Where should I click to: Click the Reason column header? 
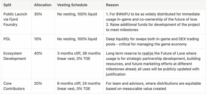[112, 5]
